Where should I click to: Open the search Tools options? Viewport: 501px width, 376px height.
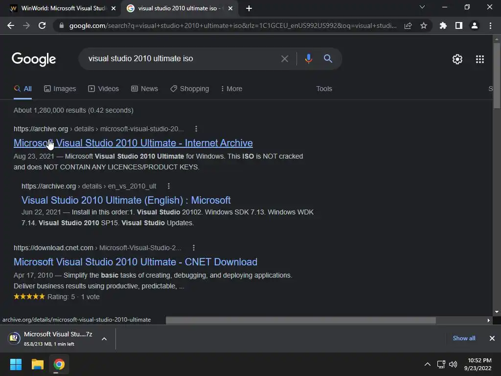click(x=324, y=89)
